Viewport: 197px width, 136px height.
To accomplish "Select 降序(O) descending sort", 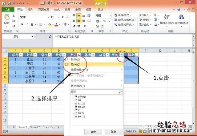I will 94,64.
